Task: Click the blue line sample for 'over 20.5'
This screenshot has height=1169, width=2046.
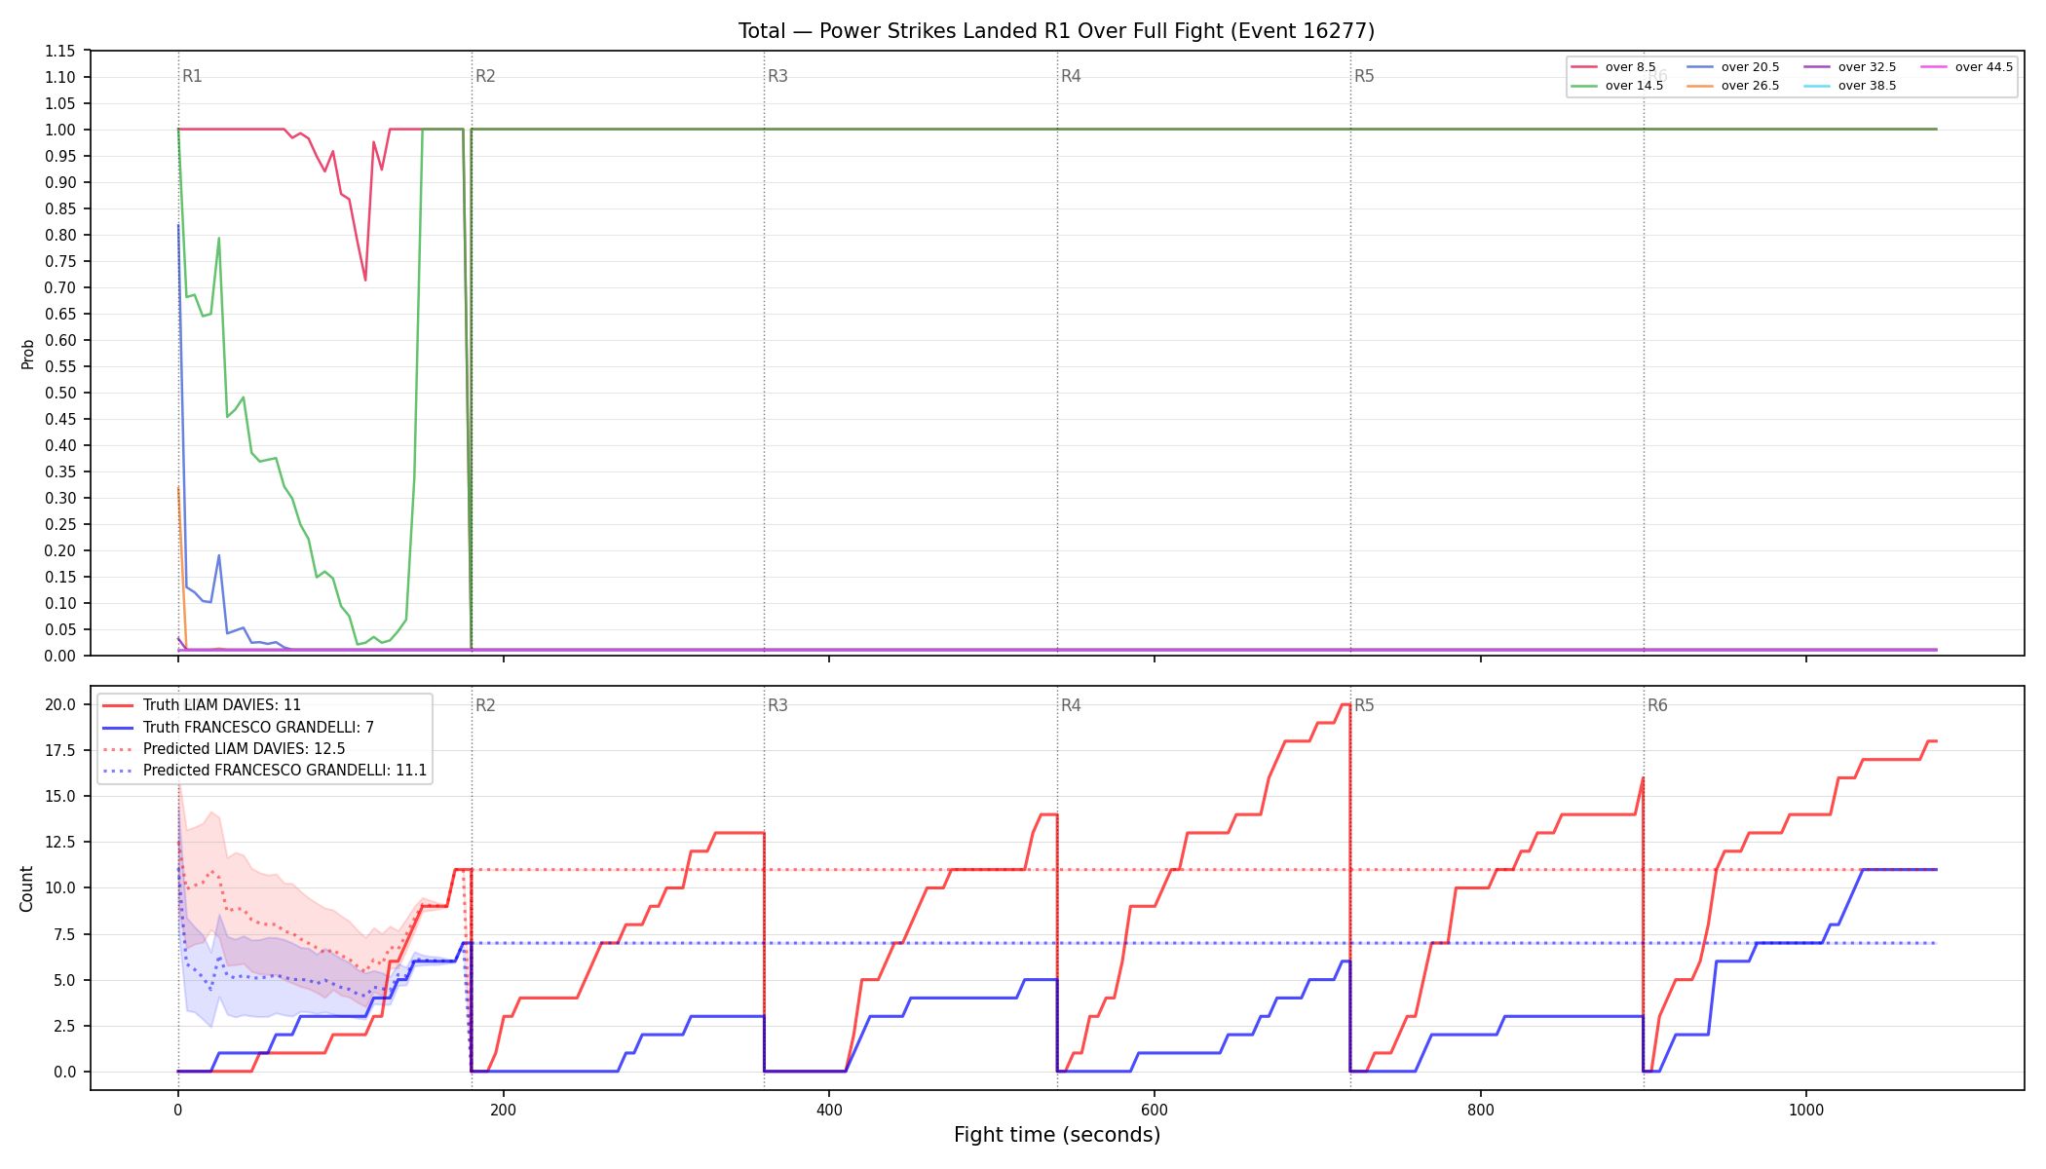Action: [x=1700, y=67]
